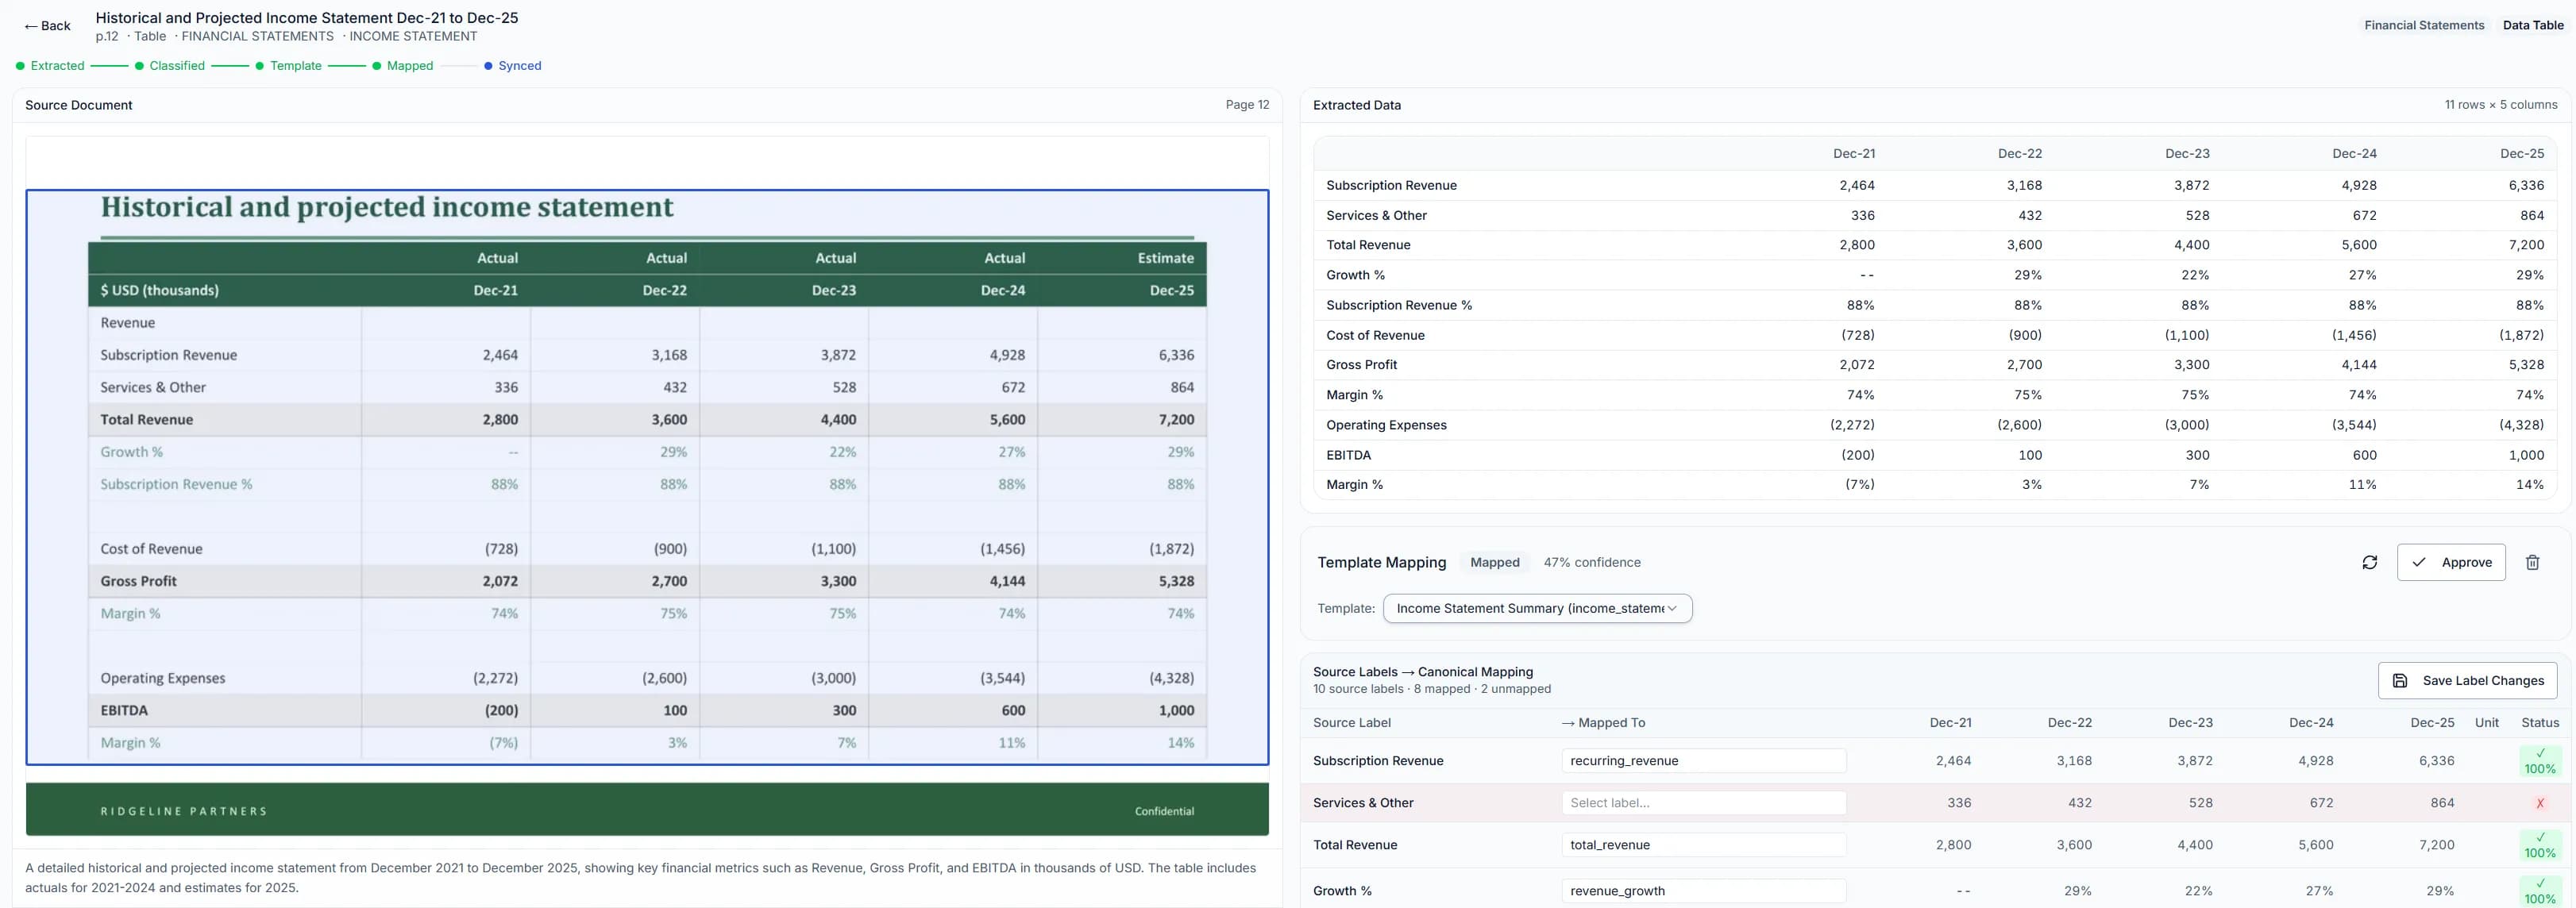Open the Select label dropdown for Services & Other
This screenshot has width=2576, height=908.
coord(1704,803)
